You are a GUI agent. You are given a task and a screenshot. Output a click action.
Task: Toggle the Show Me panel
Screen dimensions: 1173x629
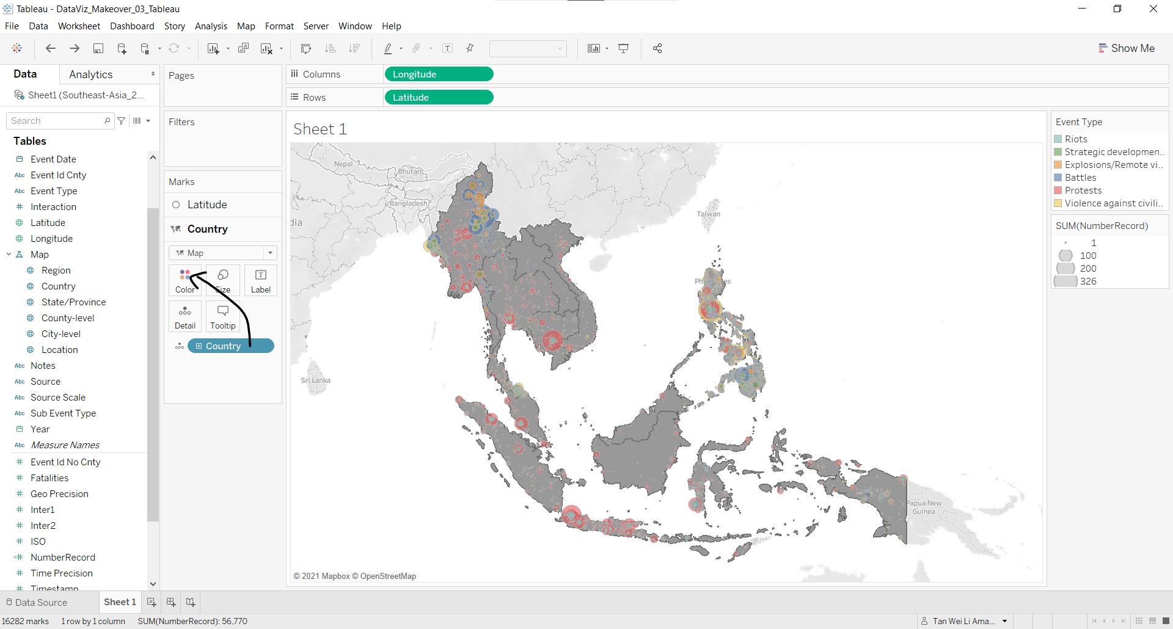[x=1126, y=48]
